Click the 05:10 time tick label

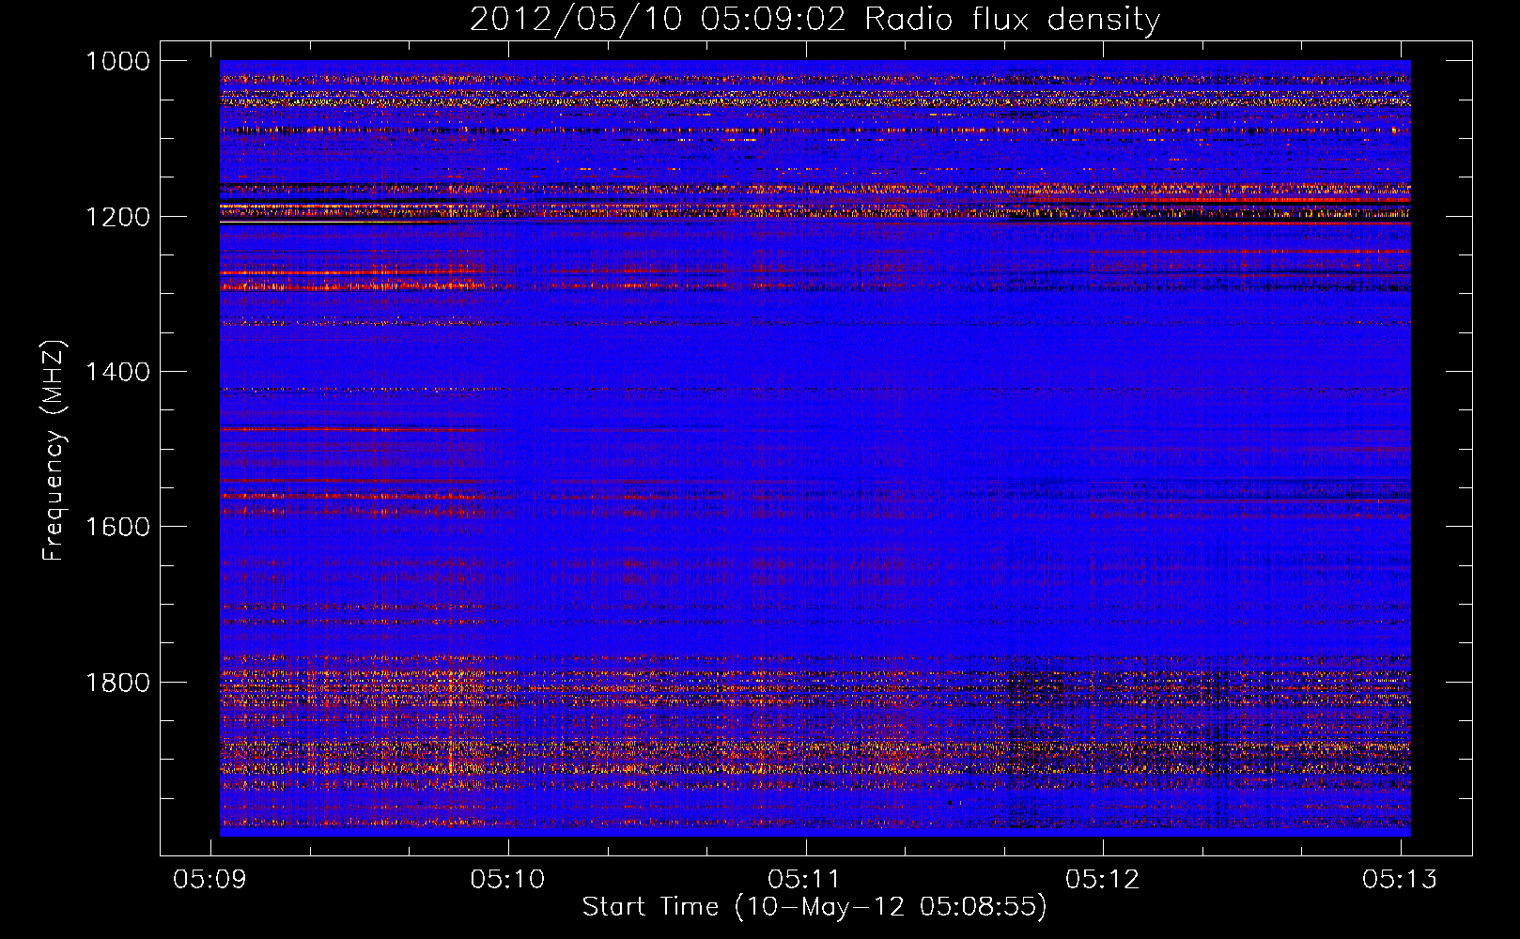coord(508,879)
